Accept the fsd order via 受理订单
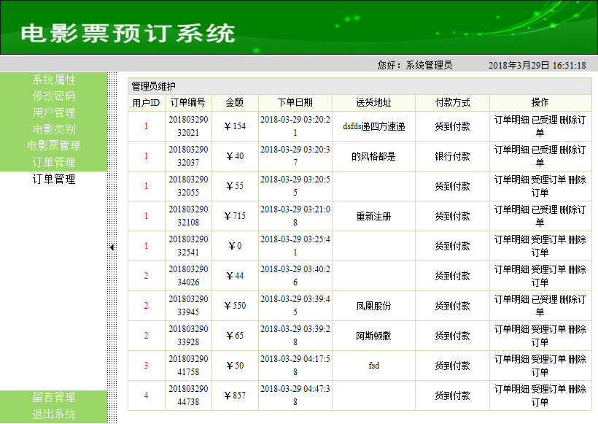 coord(548,359)
